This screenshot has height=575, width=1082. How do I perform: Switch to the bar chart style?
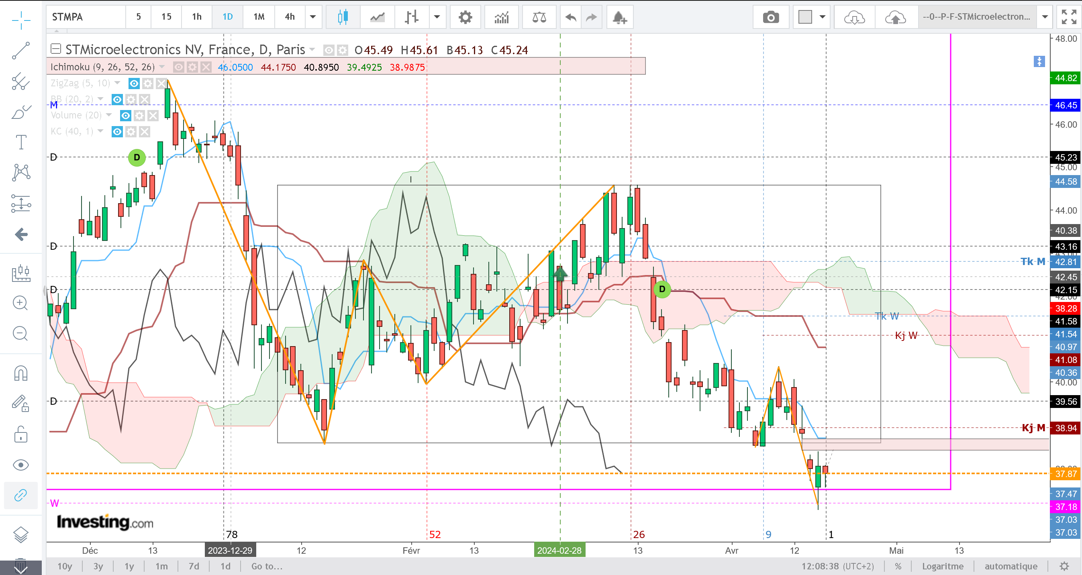[412, 17]
